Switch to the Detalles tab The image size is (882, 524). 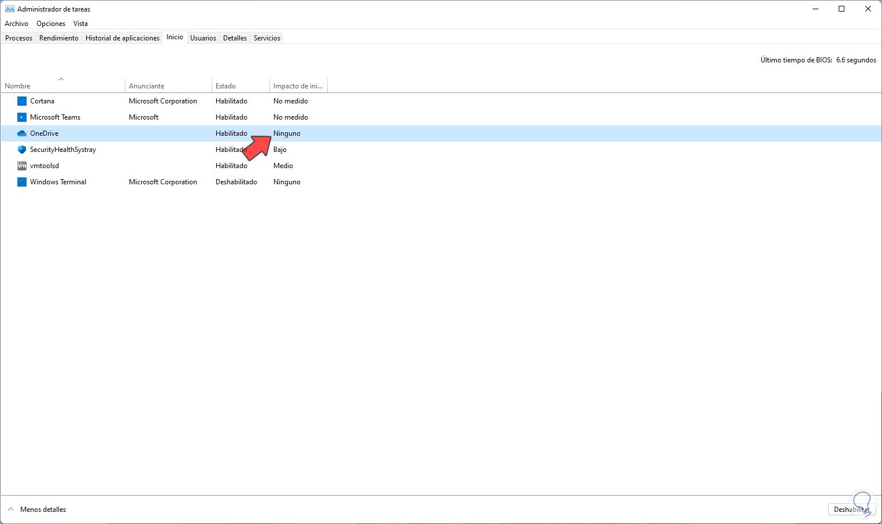pyautogui.click(x=235, y=38)
